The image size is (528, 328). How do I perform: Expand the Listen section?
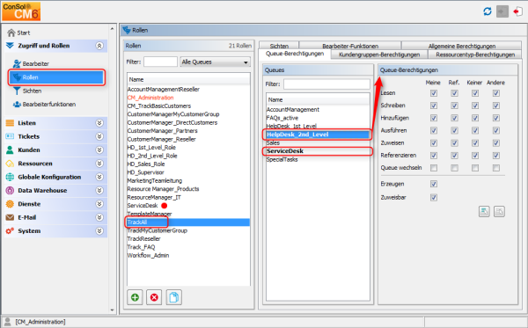click(99, 123)
